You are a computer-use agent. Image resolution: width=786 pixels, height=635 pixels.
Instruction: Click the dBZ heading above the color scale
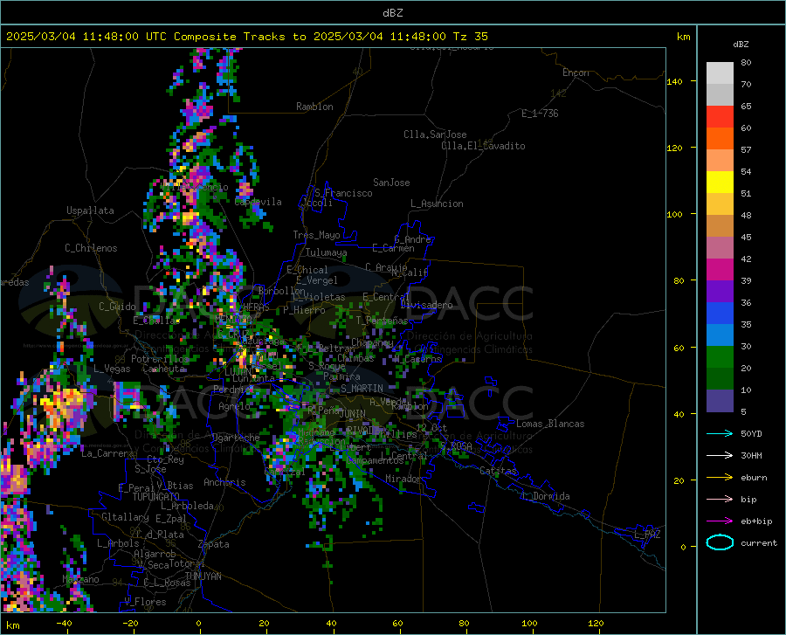coord(741,44)
